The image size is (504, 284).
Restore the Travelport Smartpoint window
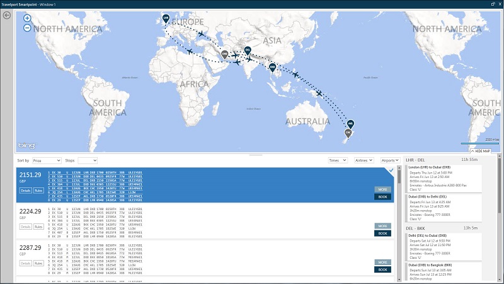(493, 4)
